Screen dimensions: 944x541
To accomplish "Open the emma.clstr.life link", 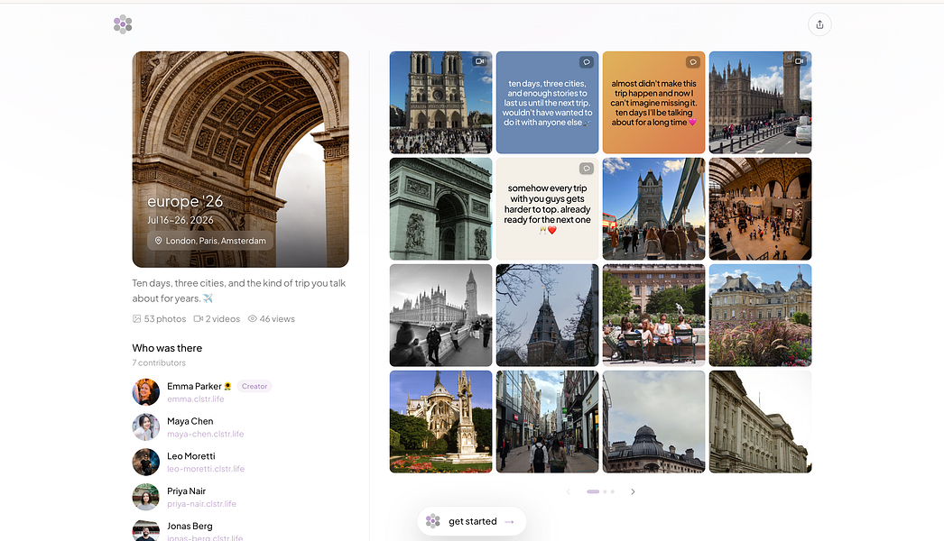I will (196, 399).
